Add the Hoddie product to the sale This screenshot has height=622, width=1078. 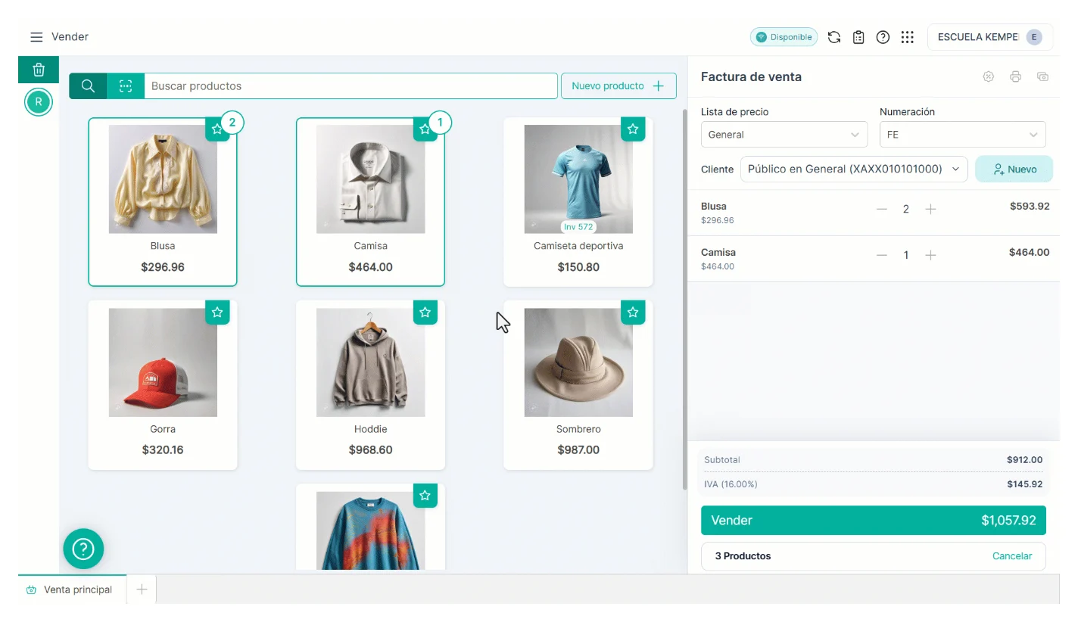point(370,385)
